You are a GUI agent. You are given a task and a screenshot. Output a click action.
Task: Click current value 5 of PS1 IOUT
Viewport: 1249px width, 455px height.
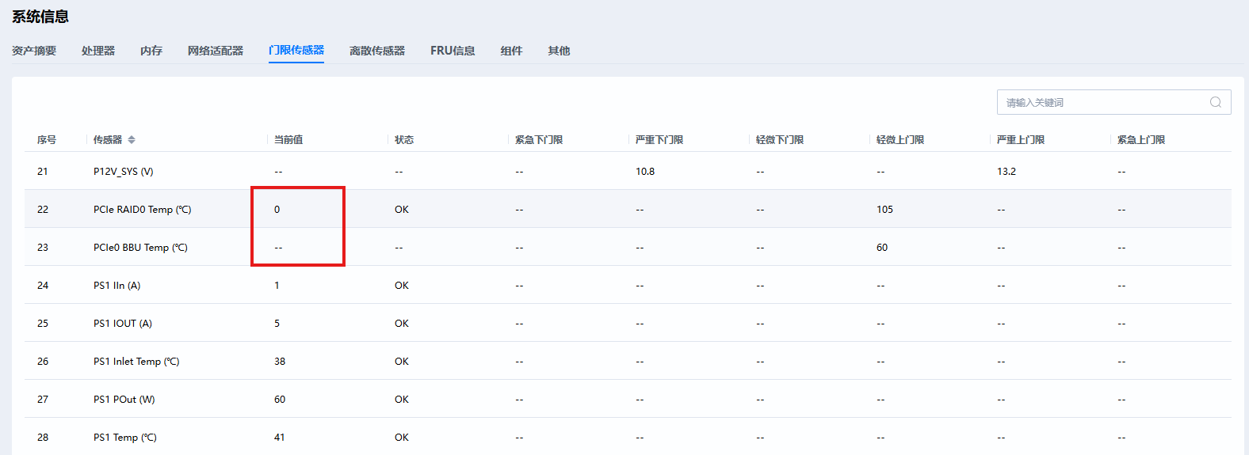point(277,323)
